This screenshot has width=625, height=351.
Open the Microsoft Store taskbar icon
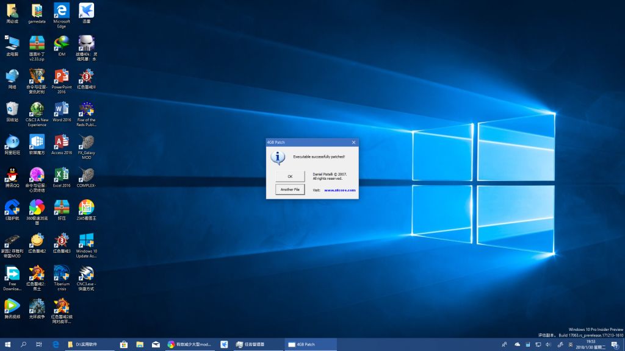point(123,345)
